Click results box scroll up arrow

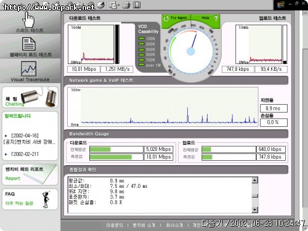click(254, 180)
